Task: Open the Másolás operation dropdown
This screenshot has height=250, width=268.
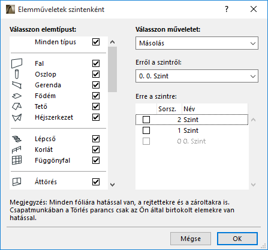Action: pyautogui.click(x=197, y=43)
